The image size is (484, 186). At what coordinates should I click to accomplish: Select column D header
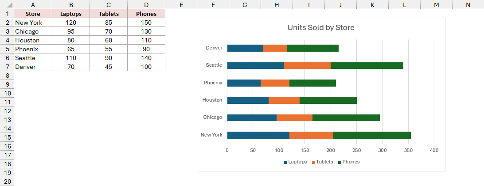[x=146, y=4]
